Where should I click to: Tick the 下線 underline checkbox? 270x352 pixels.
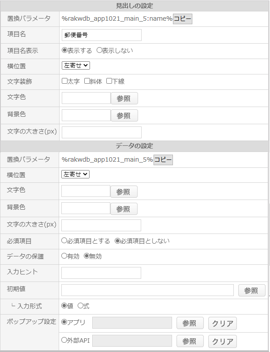click(x=109, y=81)
